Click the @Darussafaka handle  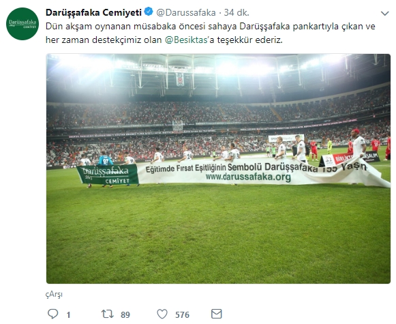coord(186,12)
